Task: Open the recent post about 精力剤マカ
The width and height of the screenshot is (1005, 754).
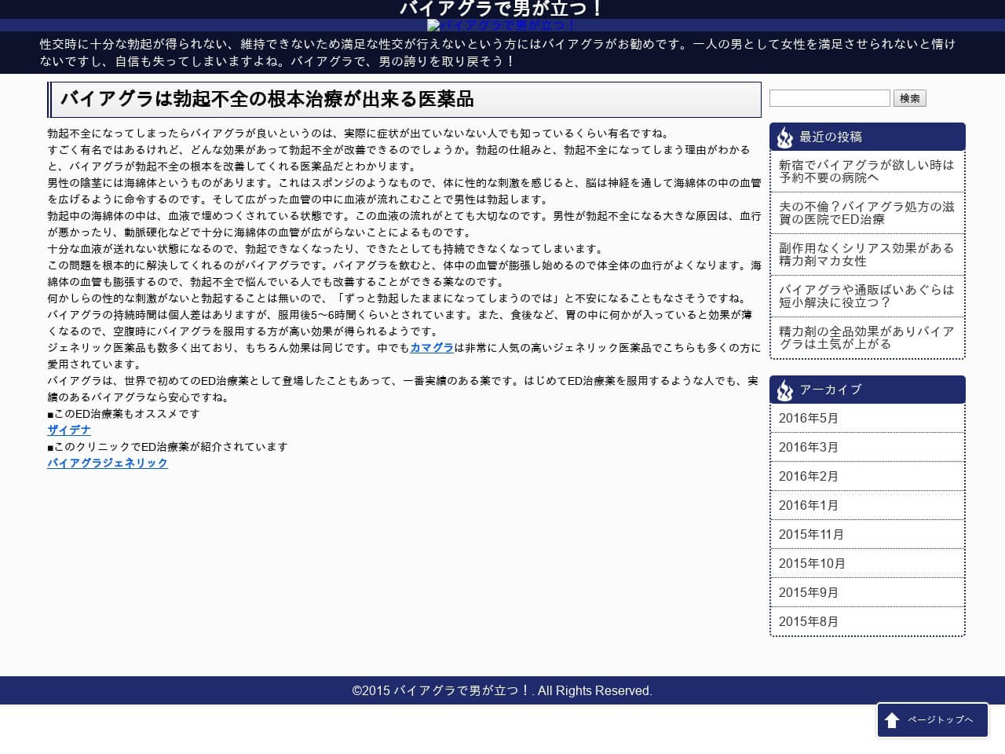Action: click(866, 254)
